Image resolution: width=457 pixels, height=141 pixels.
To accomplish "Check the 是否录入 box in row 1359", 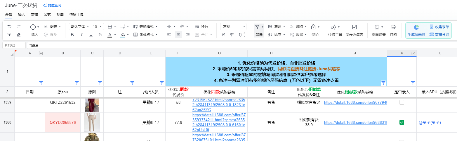I will point(402,102).
